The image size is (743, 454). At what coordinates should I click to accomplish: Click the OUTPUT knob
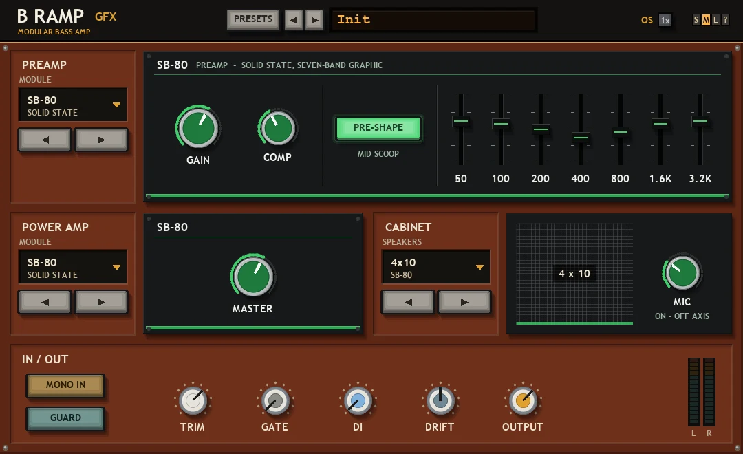(523, 400)
